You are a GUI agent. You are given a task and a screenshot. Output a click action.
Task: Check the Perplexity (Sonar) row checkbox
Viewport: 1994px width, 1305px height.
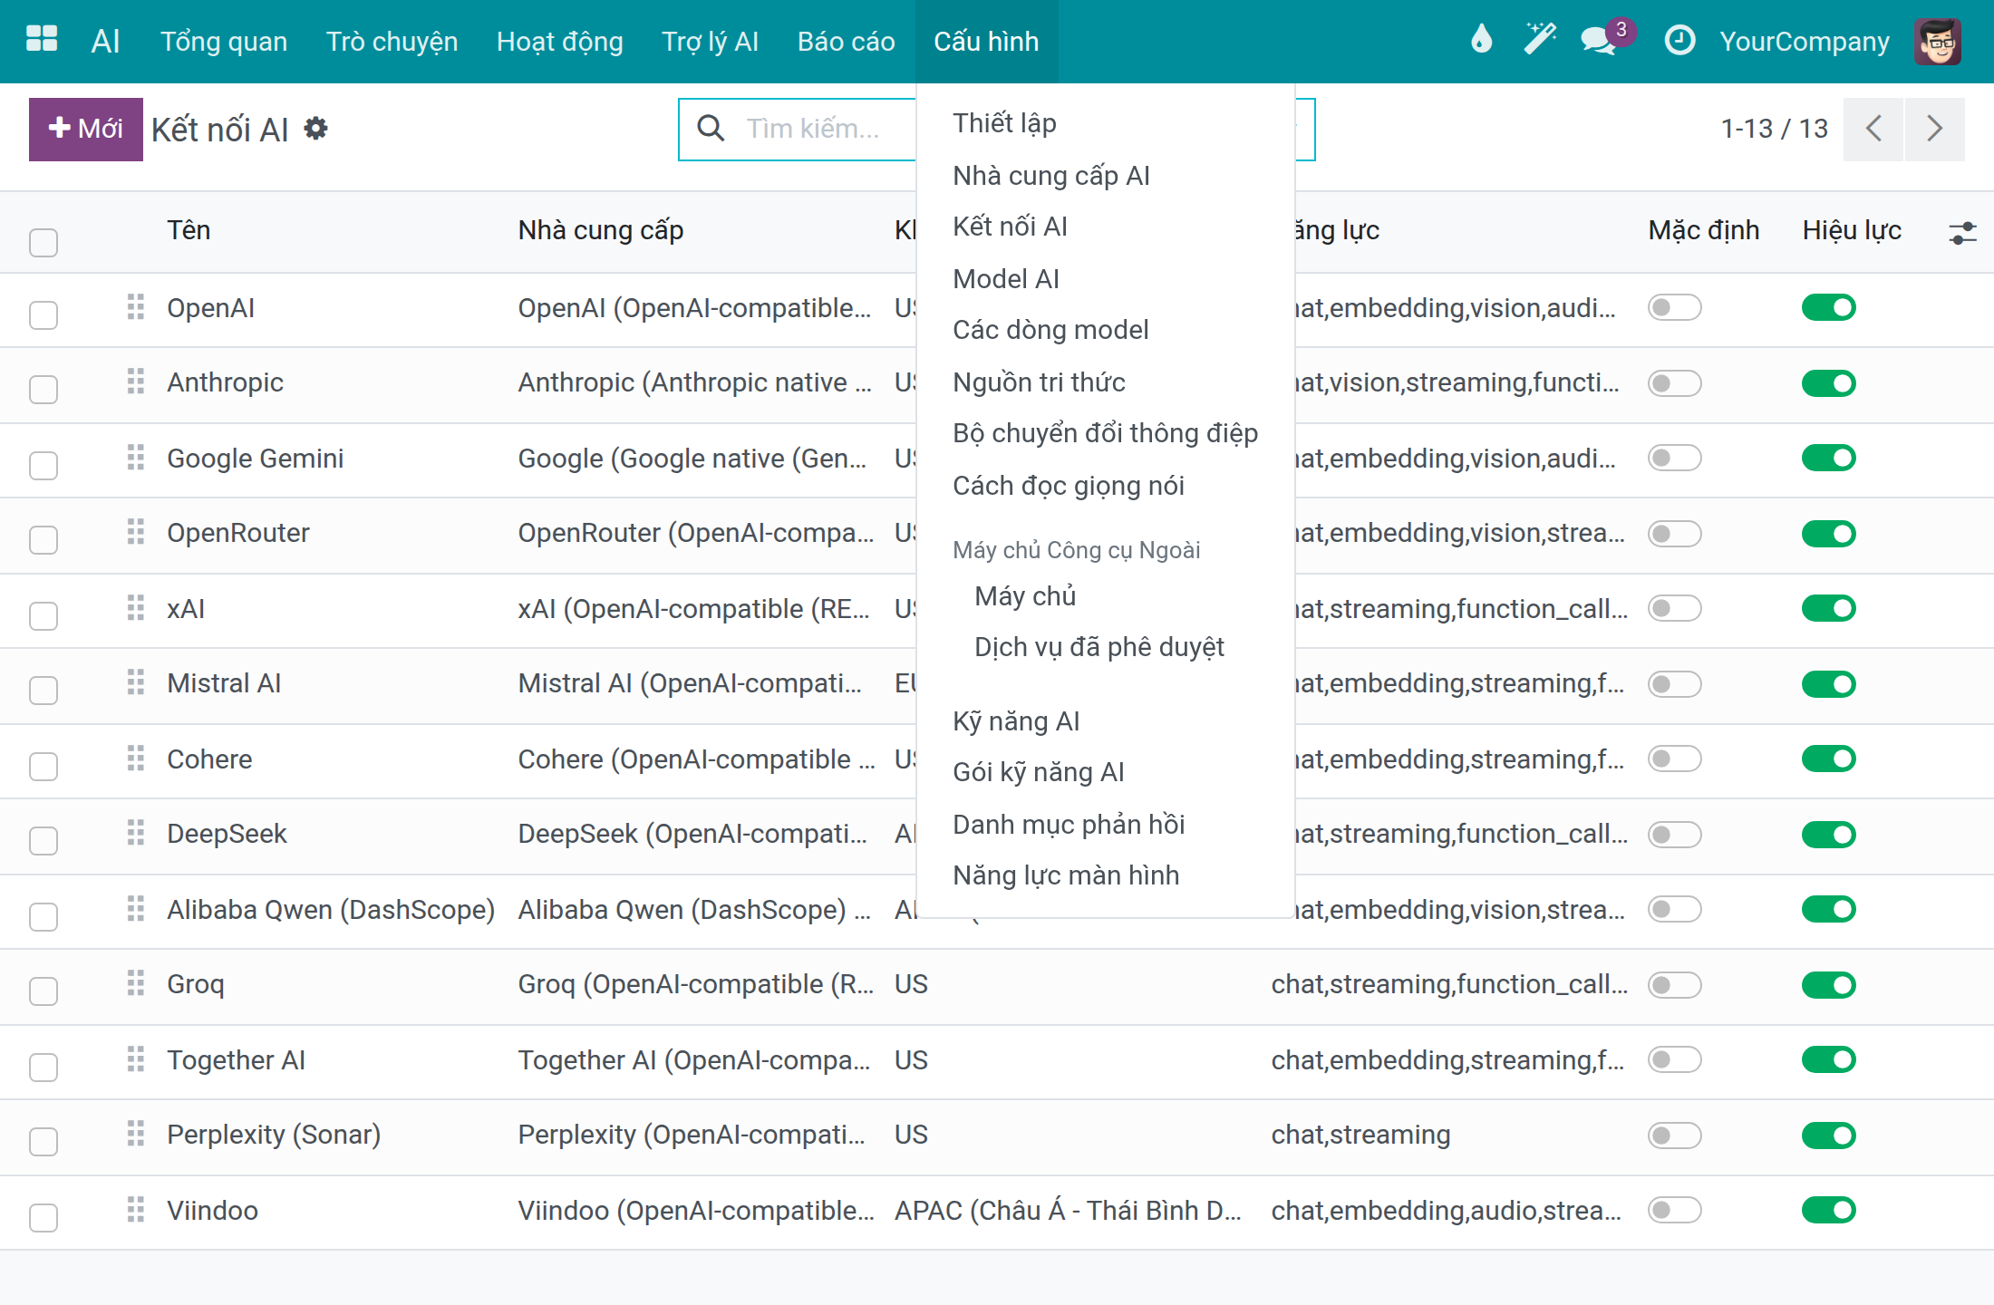coord(44,1141)
